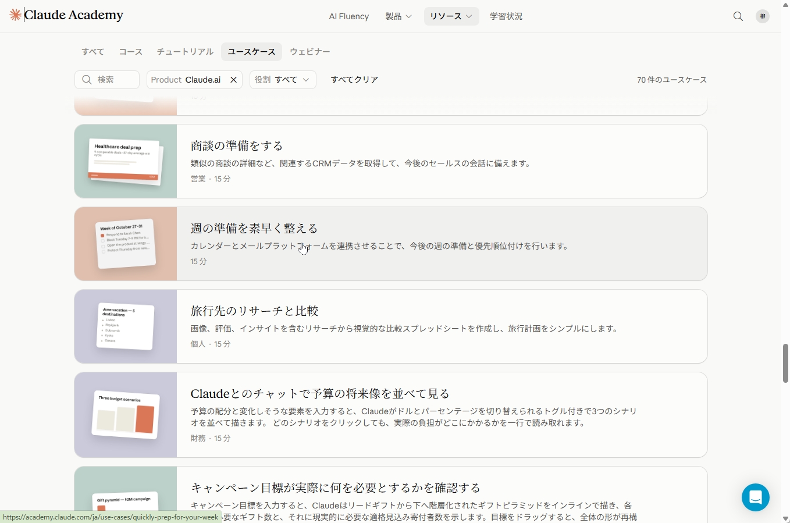Select the ユースケース tab
The width and height of the screenshot is (790, 523).
[x=251, y=52]
